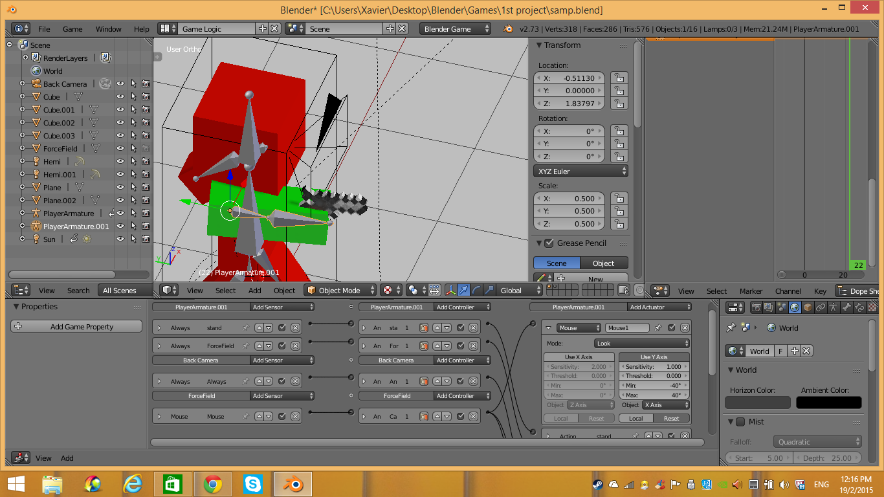Deactivate the 'Mouse Mouse' sensor checkbox
Viewport: 884px width, 497px height.
click(x=282, y=416)
